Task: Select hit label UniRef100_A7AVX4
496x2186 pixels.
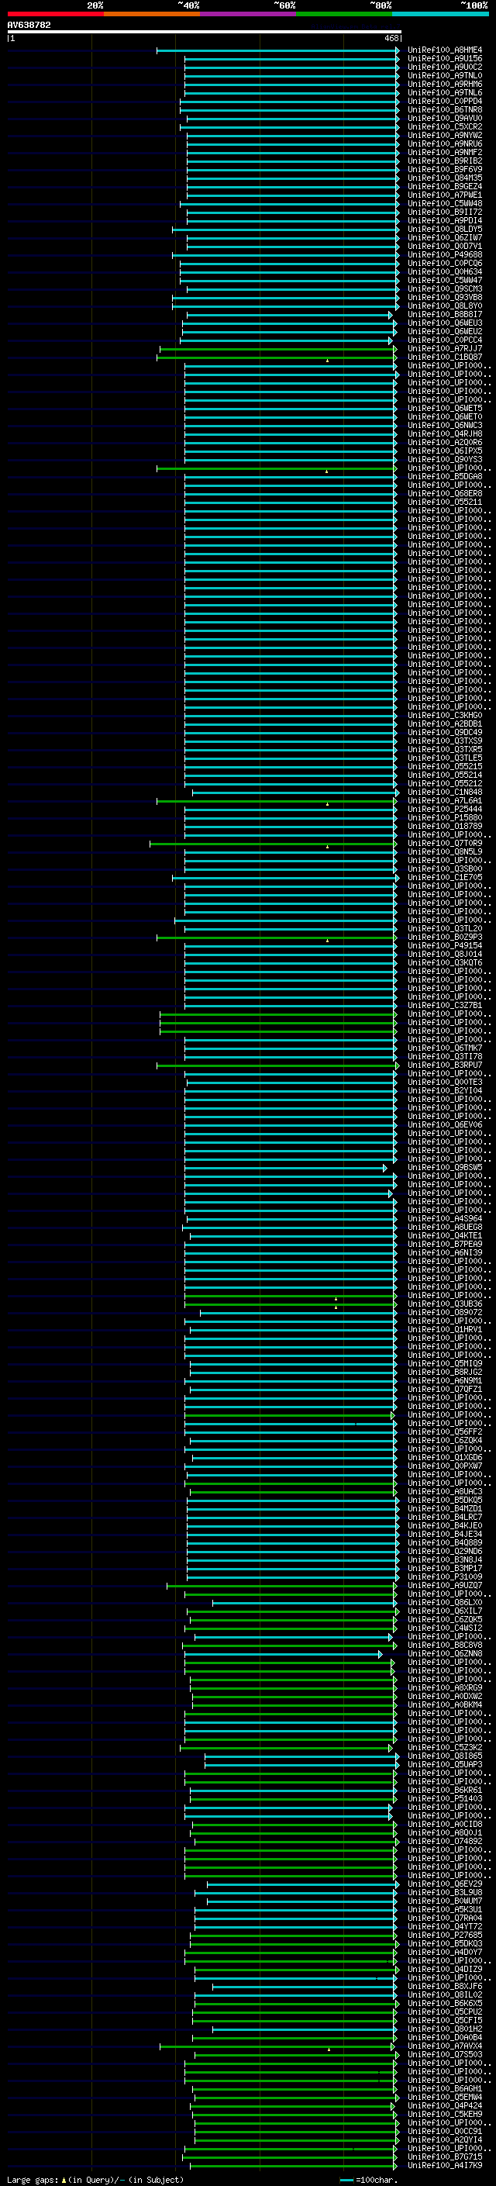Action: [444, 2047]
